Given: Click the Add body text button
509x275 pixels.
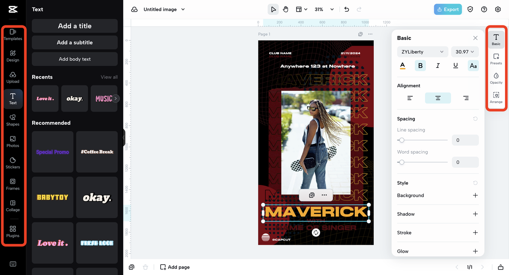Looking at the screenshot, I should [x=75, y=59].
